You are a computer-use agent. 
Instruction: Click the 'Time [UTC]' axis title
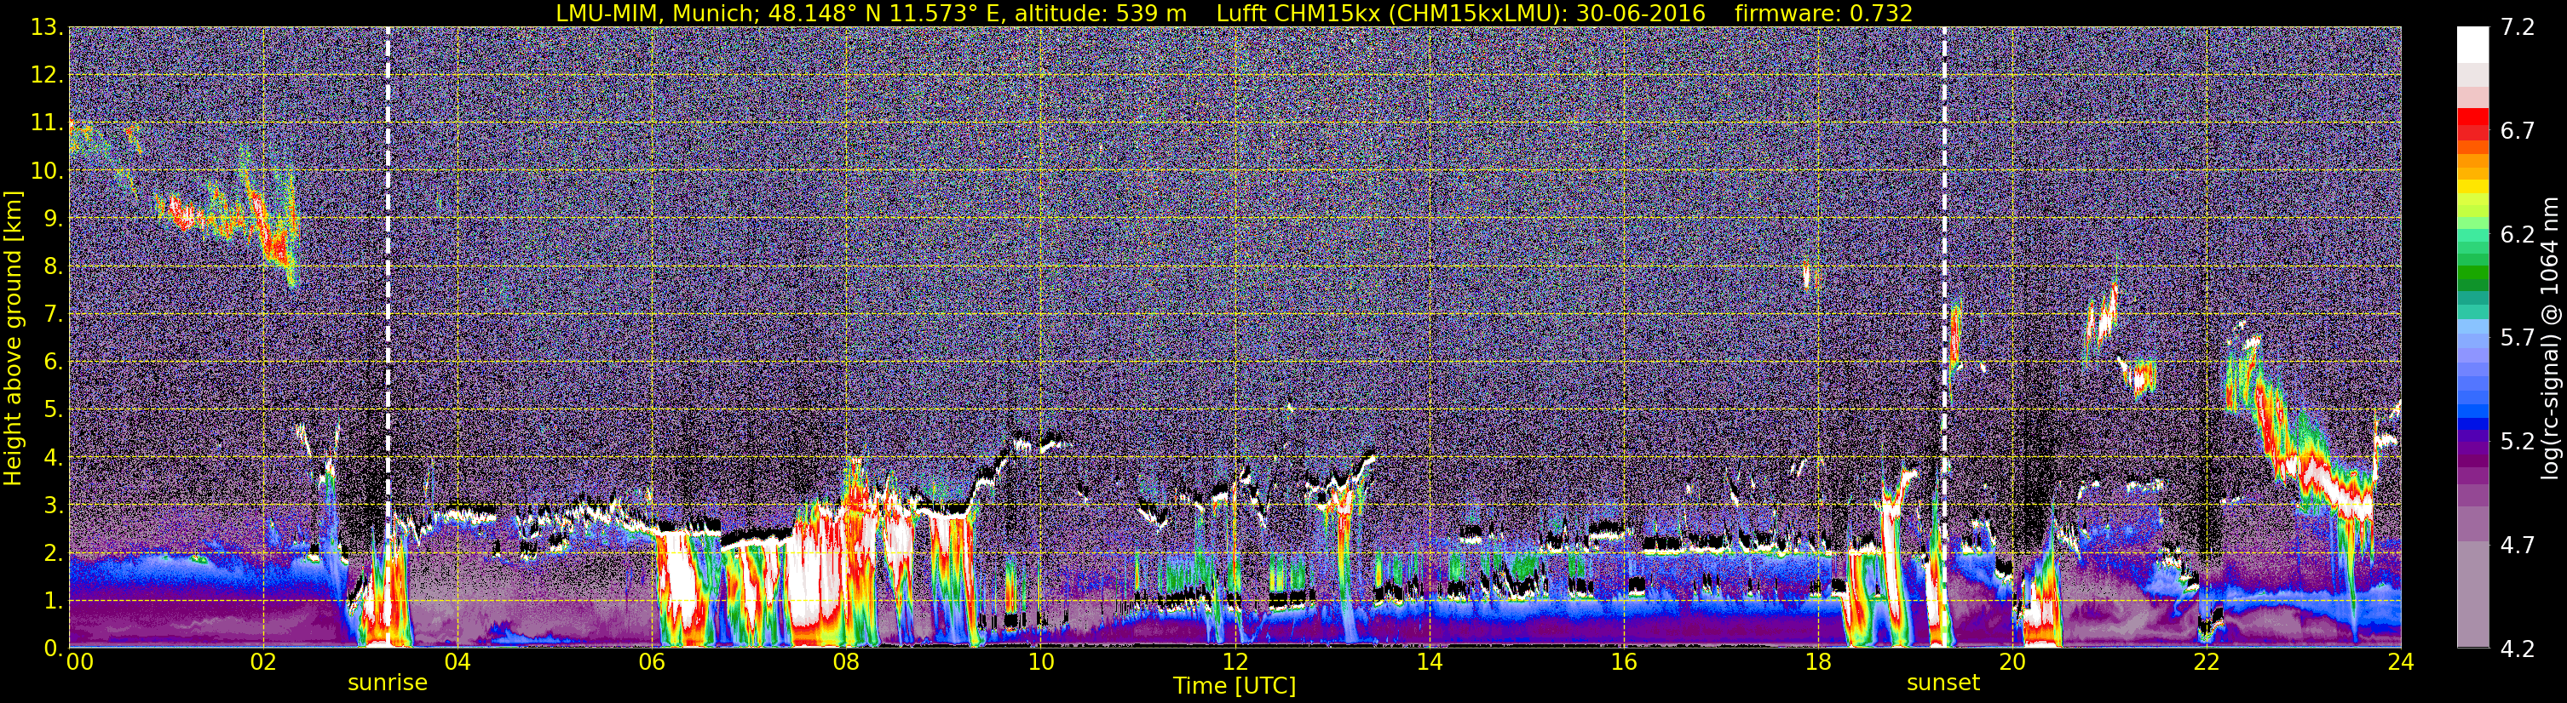pos(1235,686)
